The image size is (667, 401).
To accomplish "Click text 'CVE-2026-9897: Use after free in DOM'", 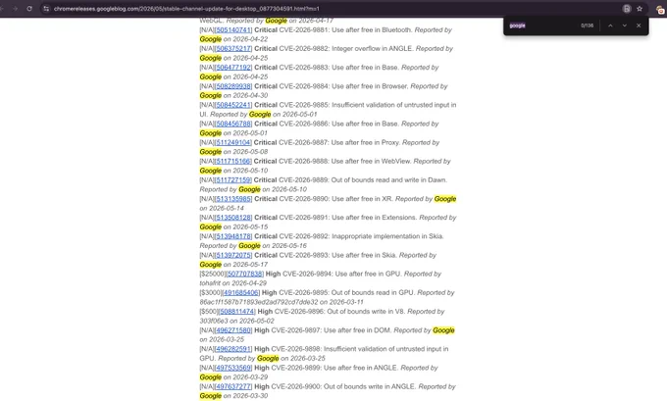I will (331, 330).
